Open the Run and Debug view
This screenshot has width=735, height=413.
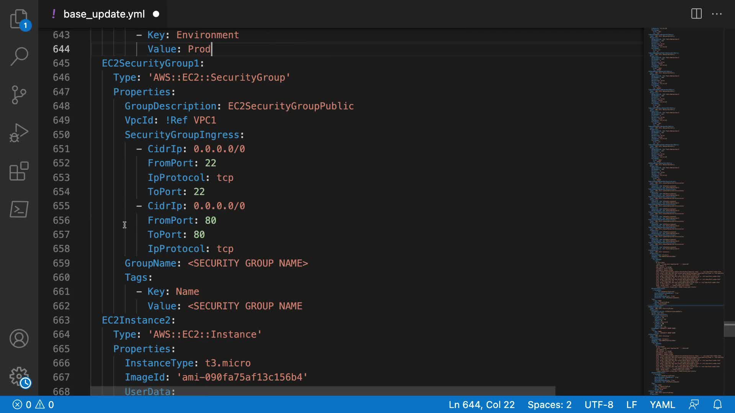coord(19,133)
